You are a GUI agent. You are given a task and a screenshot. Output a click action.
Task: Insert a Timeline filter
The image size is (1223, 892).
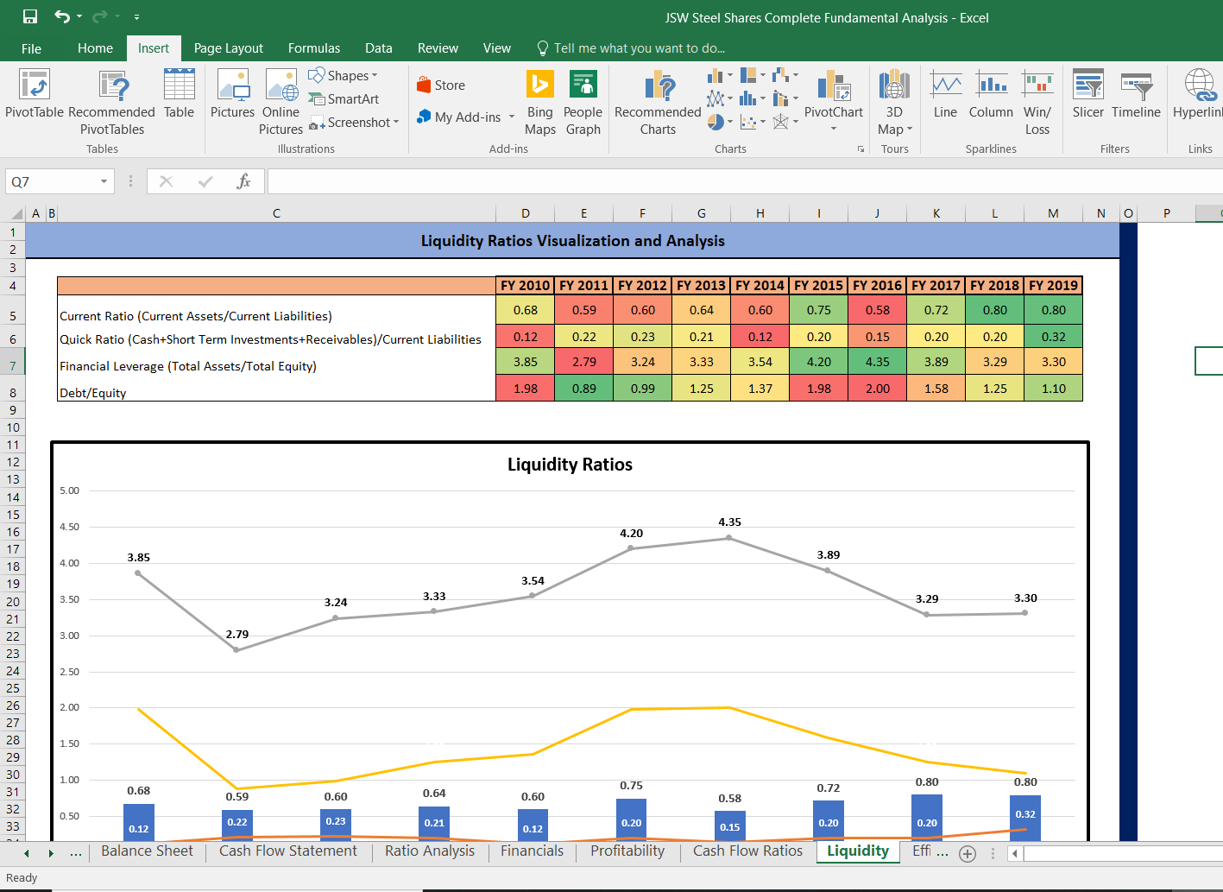(x=1136, y=93)
